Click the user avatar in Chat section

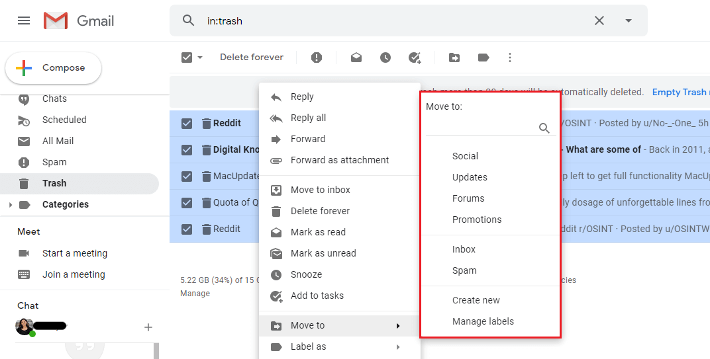[24, 327]
